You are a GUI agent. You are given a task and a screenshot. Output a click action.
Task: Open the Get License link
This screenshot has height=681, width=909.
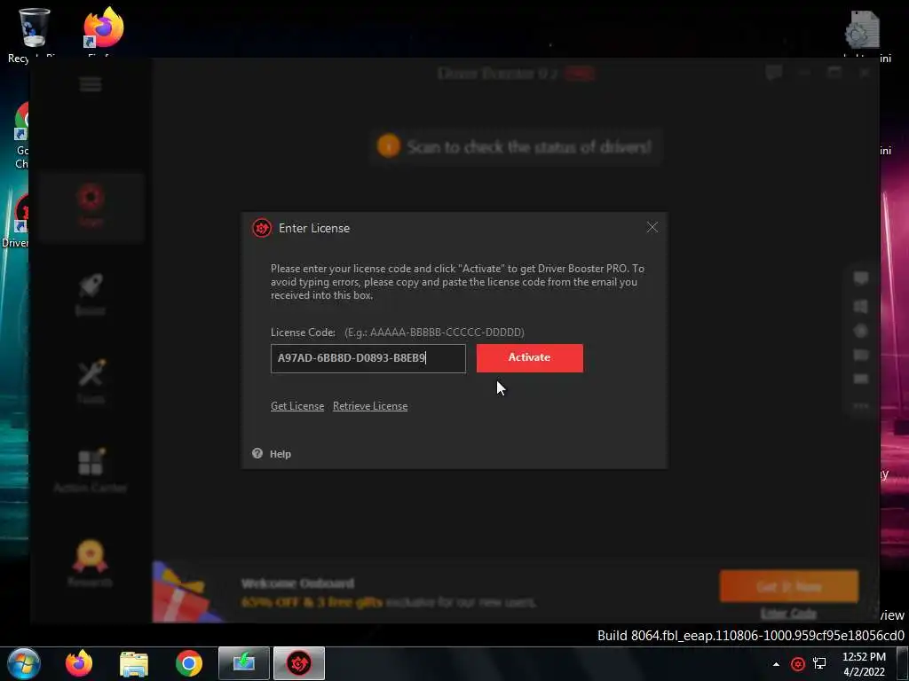(297, 406)
